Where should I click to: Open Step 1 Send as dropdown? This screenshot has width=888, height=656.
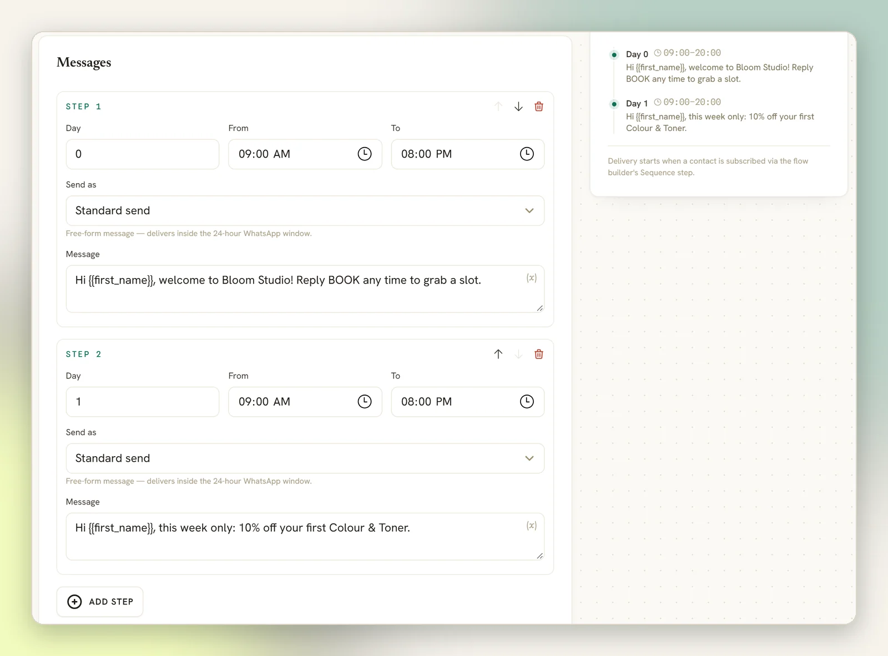(x=305, y=210)
